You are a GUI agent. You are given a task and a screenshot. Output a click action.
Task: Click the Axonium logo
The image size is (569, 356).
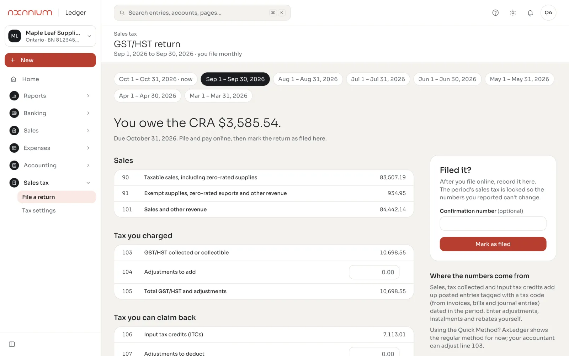(30, 13)
